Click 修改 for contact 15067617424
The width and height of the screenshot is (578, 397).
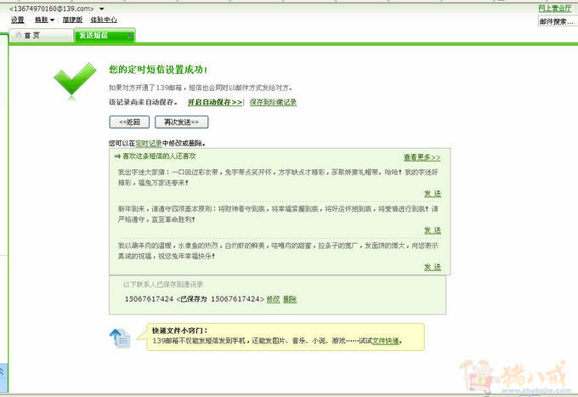pos(273,299)
